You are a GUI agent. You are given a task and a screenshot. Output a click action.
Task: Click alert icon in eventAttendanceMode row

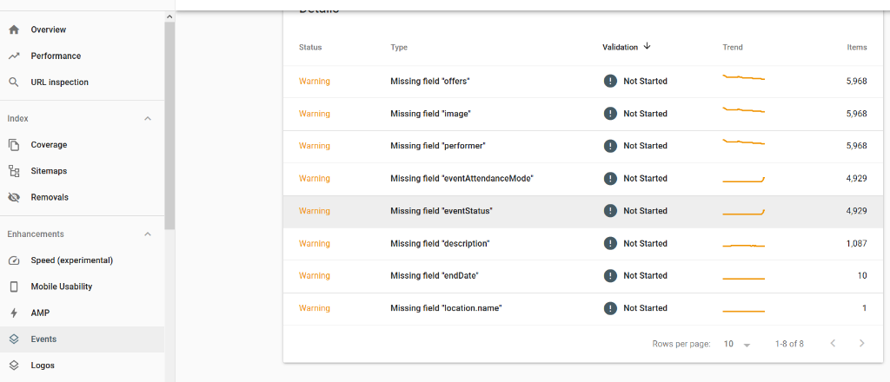610,178
